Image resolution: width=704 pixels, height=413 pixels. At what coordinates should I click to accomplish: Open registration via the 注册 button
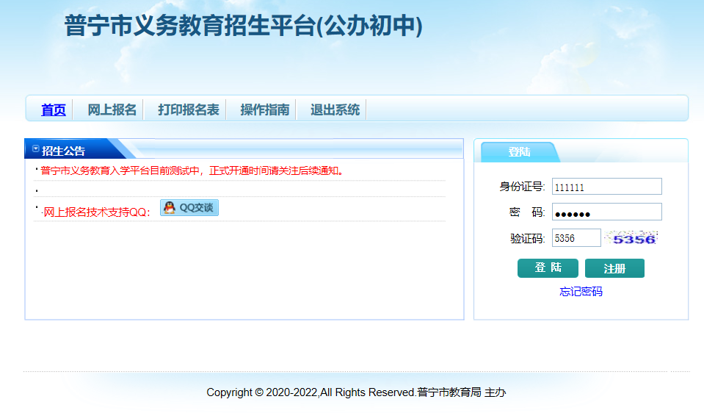tap(614, 268)
